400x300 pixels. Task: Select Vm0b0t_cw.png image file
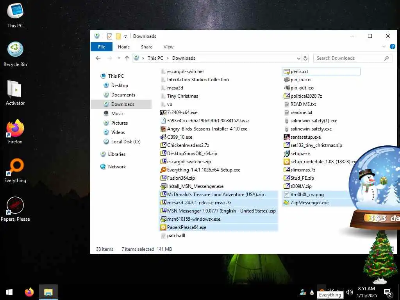pyautogui.click(x=307, y=195)
